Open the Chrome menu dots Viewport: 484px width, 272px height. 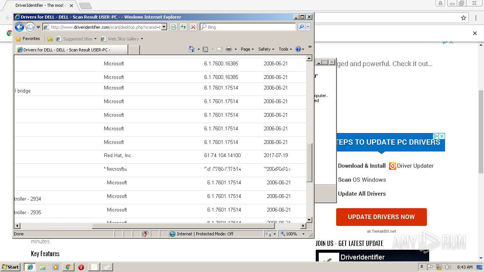(x=476, y=18)
